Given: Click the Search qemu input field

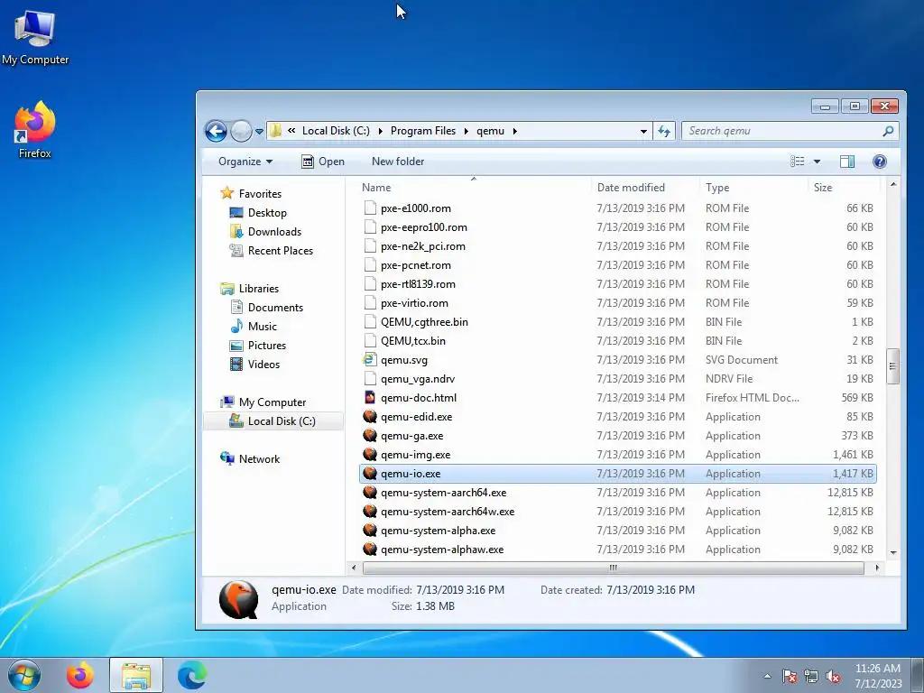Looking at the screenshot, I should coord(781,131).
